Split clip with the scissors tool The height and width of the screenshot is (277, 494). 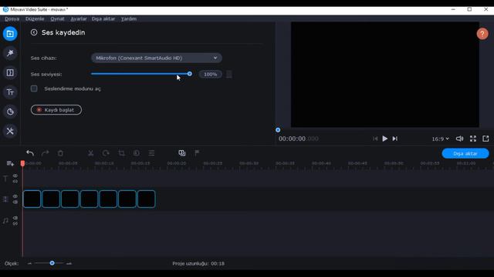tap(91, 153)
